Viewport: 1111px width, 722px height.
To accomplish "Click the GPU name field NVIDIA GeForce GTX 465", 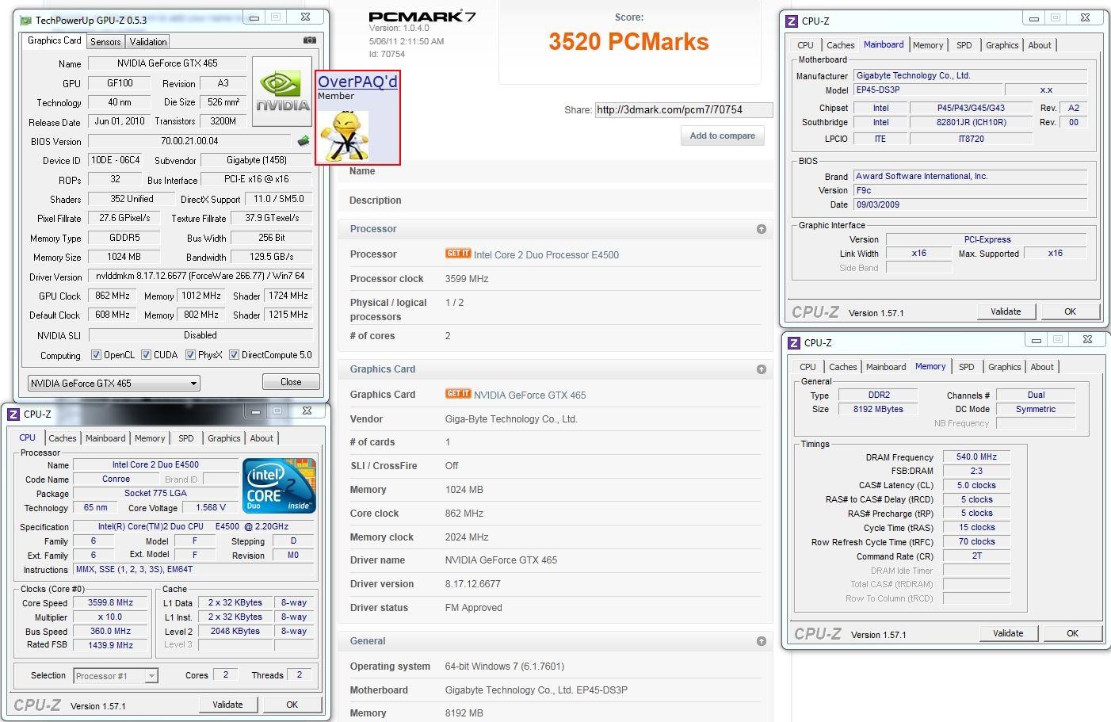I will (167, 63).
